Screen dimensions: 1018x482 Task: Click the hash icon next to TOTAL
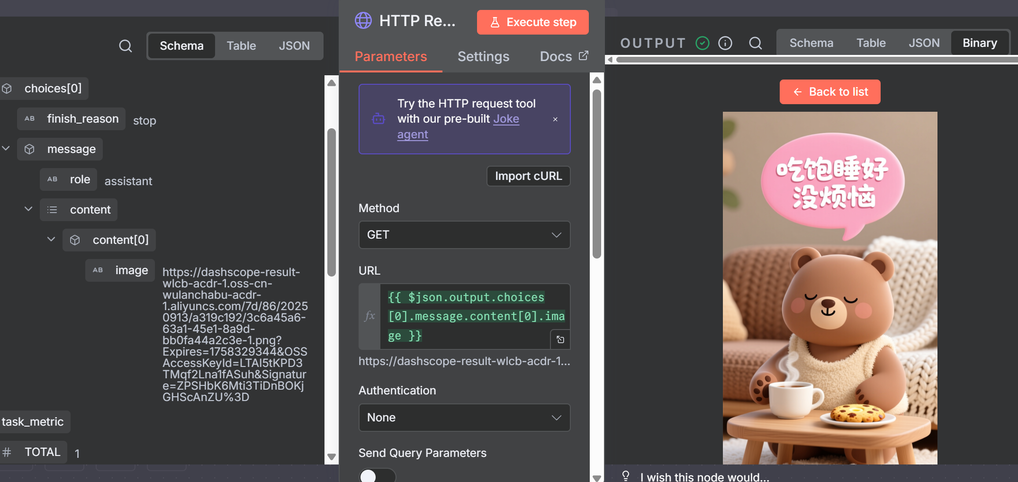[x=7, y=452]
